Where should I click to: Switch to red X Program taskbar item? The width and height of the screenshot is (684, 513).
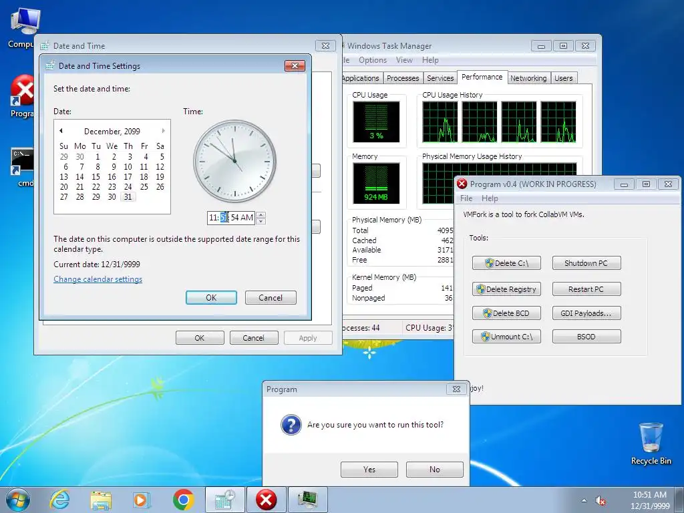pyautogui.click(x=266, y=500)
